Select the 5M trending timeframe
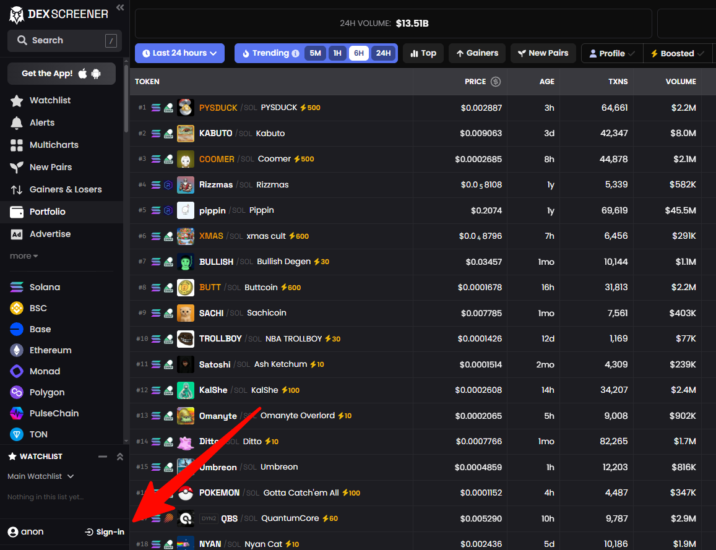The height and width of the screenshot is (550, 716). click(315, 53)
